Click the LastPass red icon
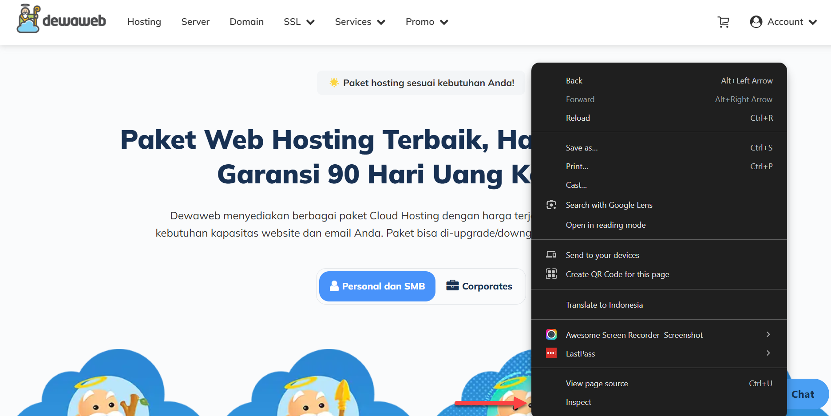 (551, 353)
